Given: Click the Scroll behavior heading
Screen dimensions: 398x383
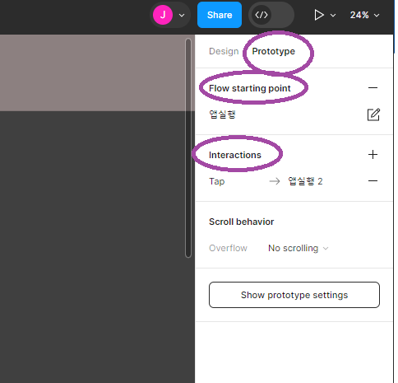Looking at the screenshot, I should [241, 222].
